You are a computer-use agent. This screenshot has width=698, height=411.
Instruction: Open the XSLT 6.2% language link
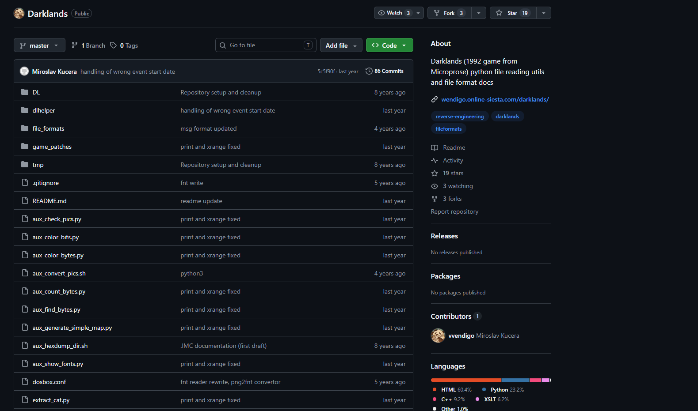pos(492,399)
